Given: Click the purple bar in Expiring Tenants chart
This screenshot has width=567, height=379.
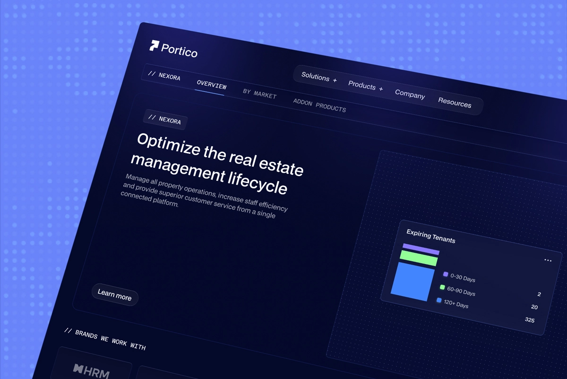Looking at the screenshot, I should 421,249.
